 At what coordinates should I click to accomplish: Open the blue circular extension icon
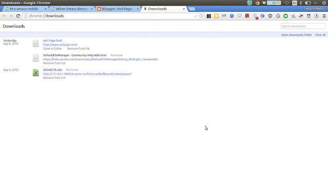(x=232, y=16)
